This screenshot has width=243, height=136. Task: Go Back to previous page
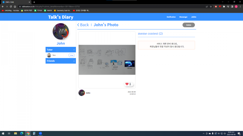[83, 25]
